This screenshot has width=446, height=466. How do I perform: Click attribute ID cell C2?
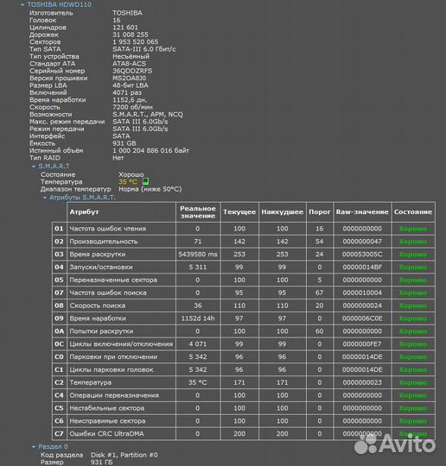60,382
